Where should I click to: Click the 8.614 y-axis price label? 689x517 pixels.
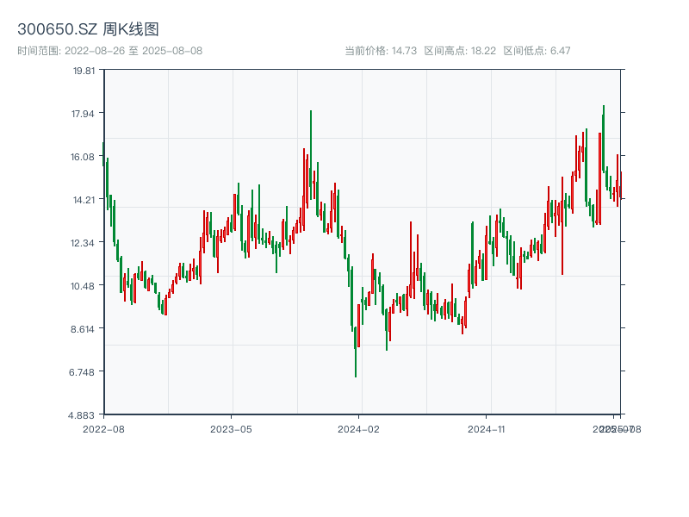pos(84,329)
